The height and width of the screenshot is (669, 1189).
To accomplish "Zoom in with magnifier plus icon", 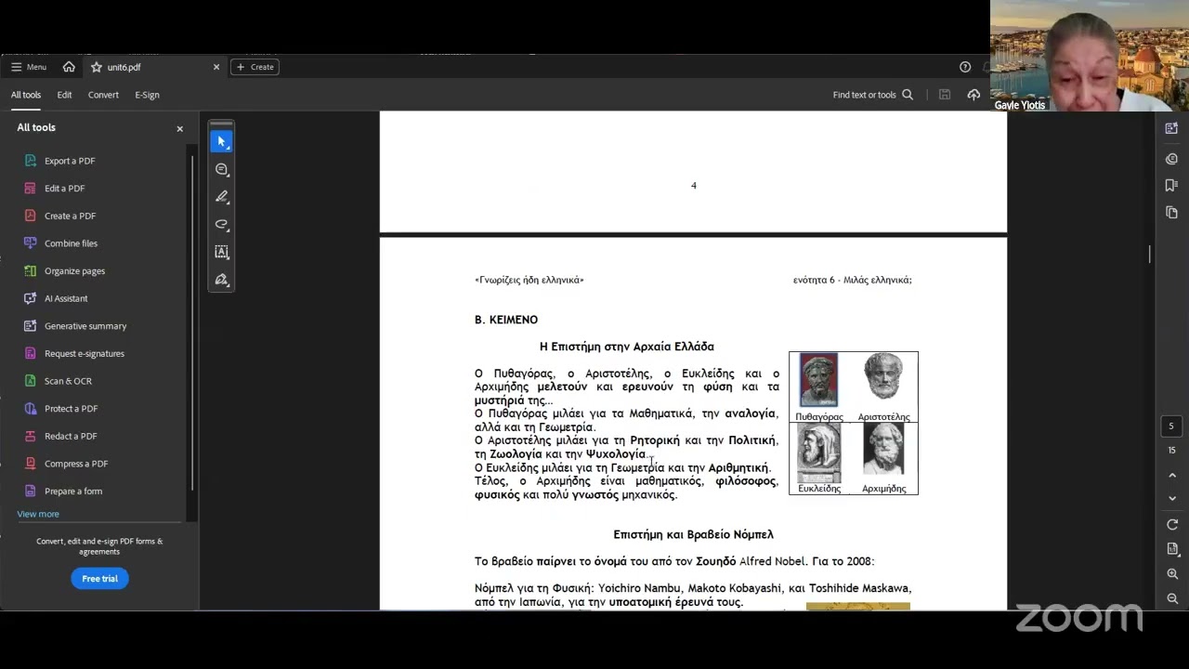I will [x=1172, y=574].
